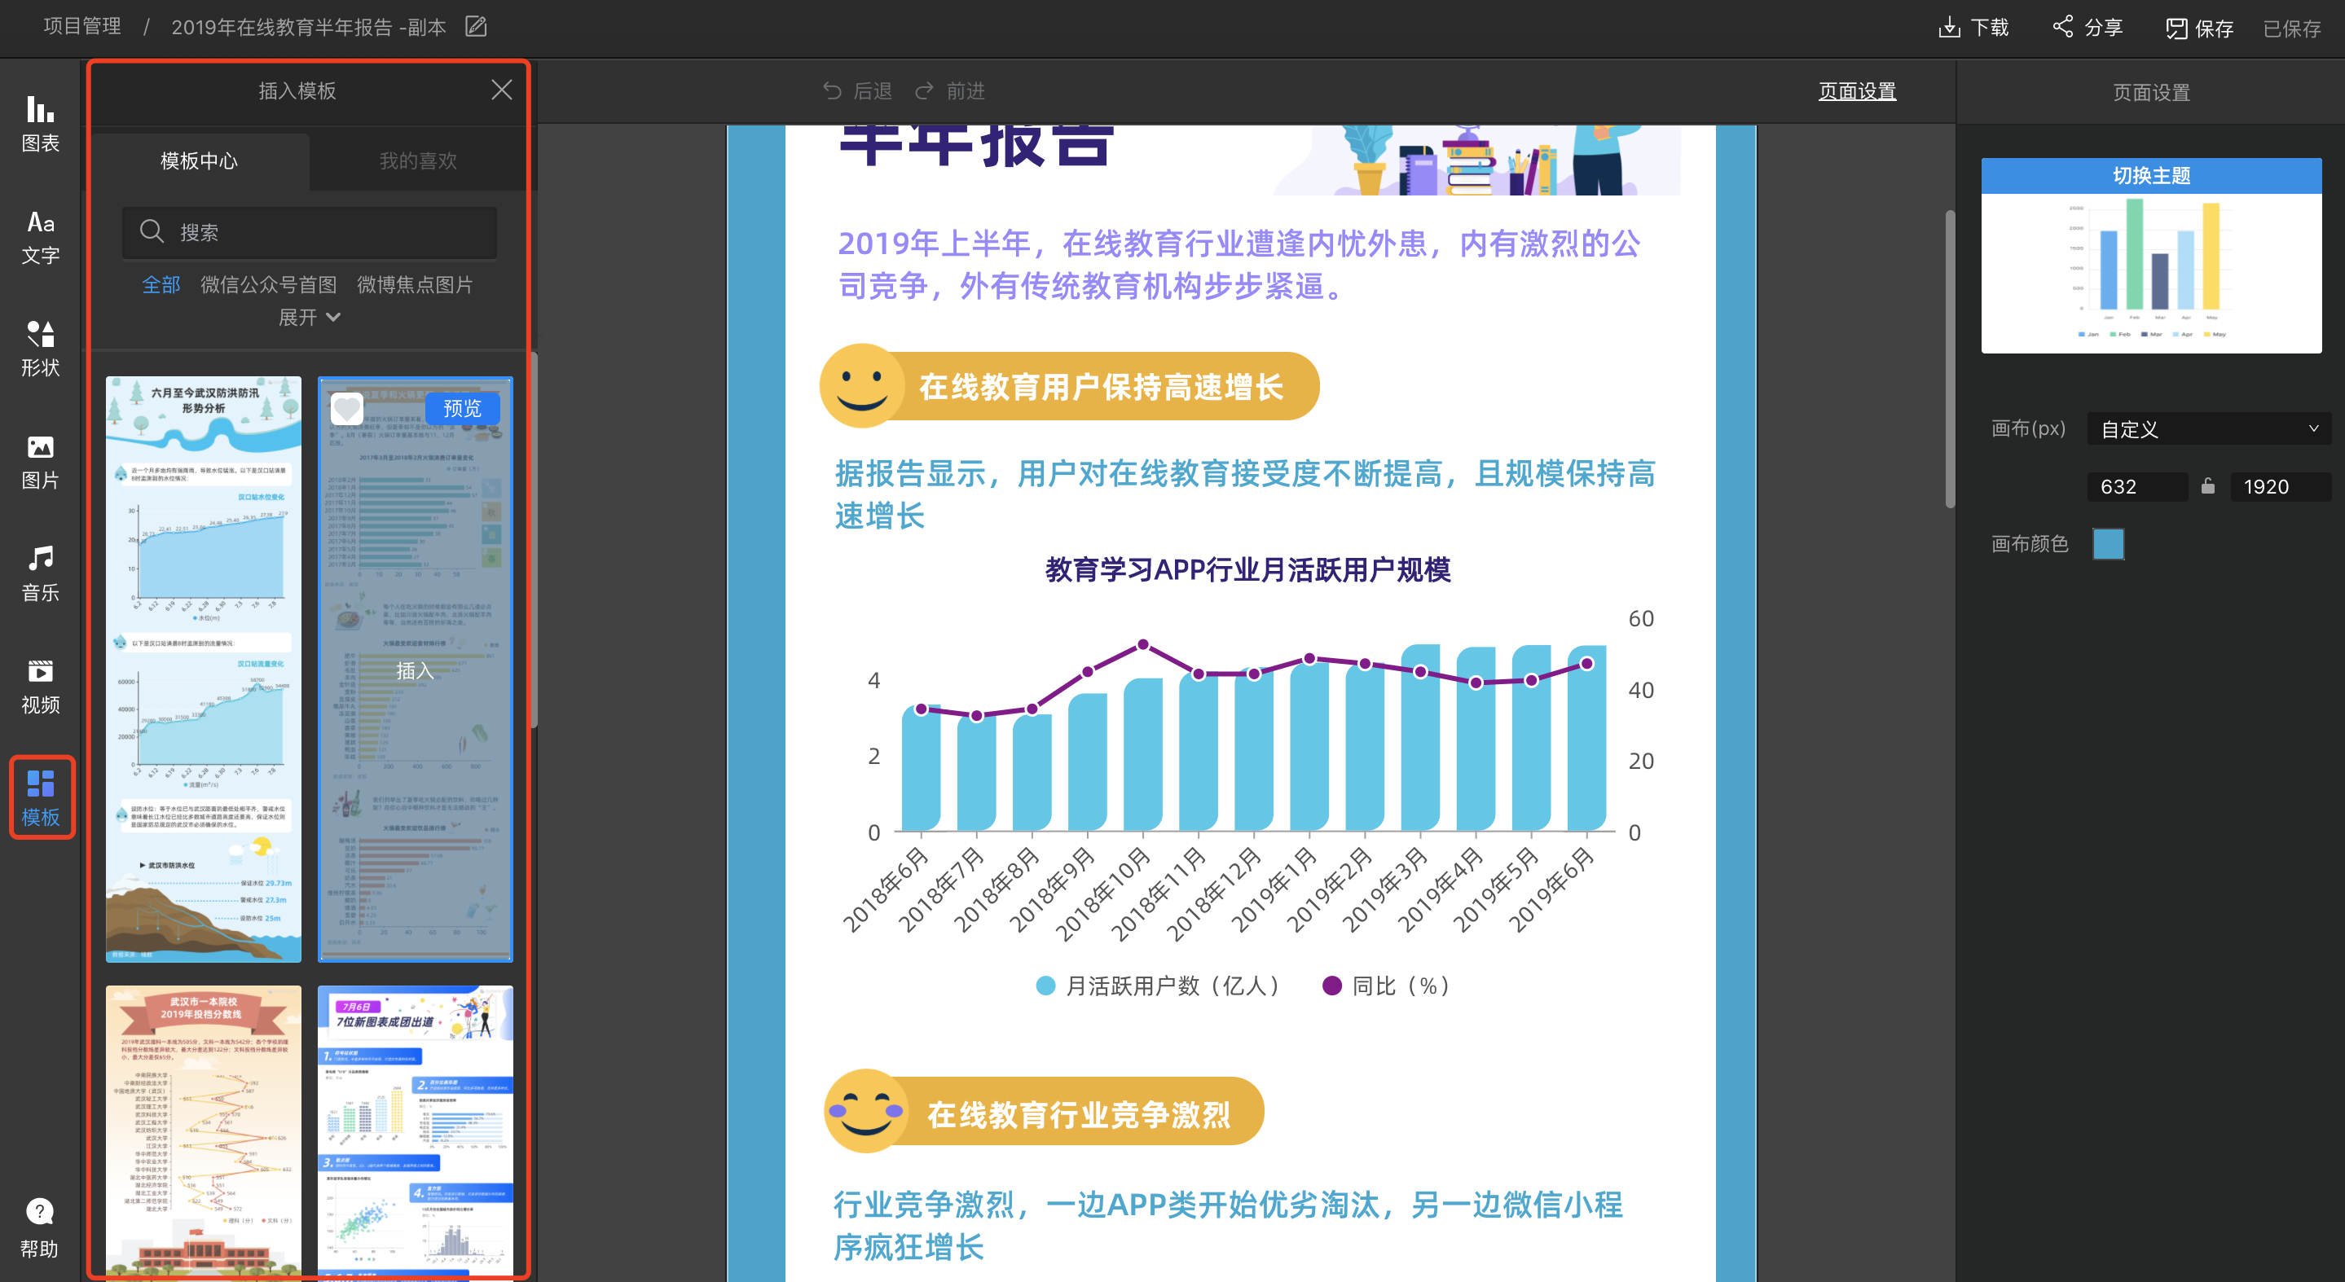Click the template list scrollbar
Image resolution: width=2345 pixels, height=1282 pixels.
(x=534, y=541)
